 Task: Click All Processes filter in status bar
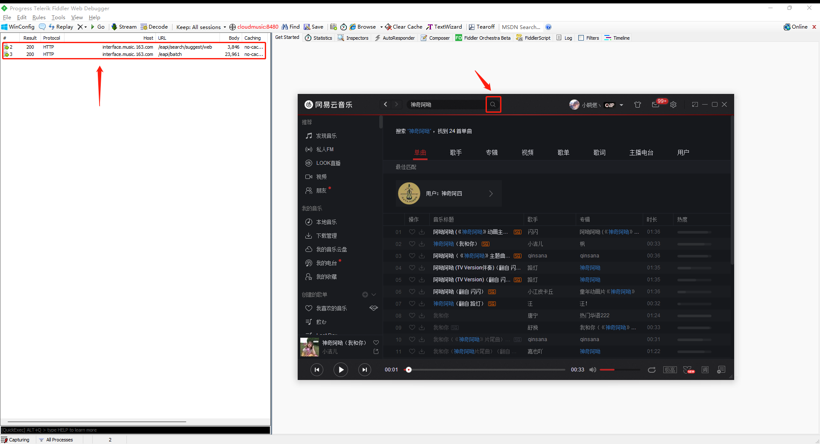click(x=56, y=440)
